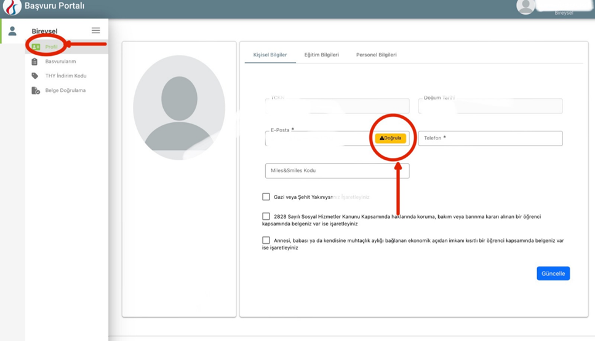The width and height of the screenshot is (595, 341).
Task: Click the blue Güncelle button
Action: tap(553, 273)
